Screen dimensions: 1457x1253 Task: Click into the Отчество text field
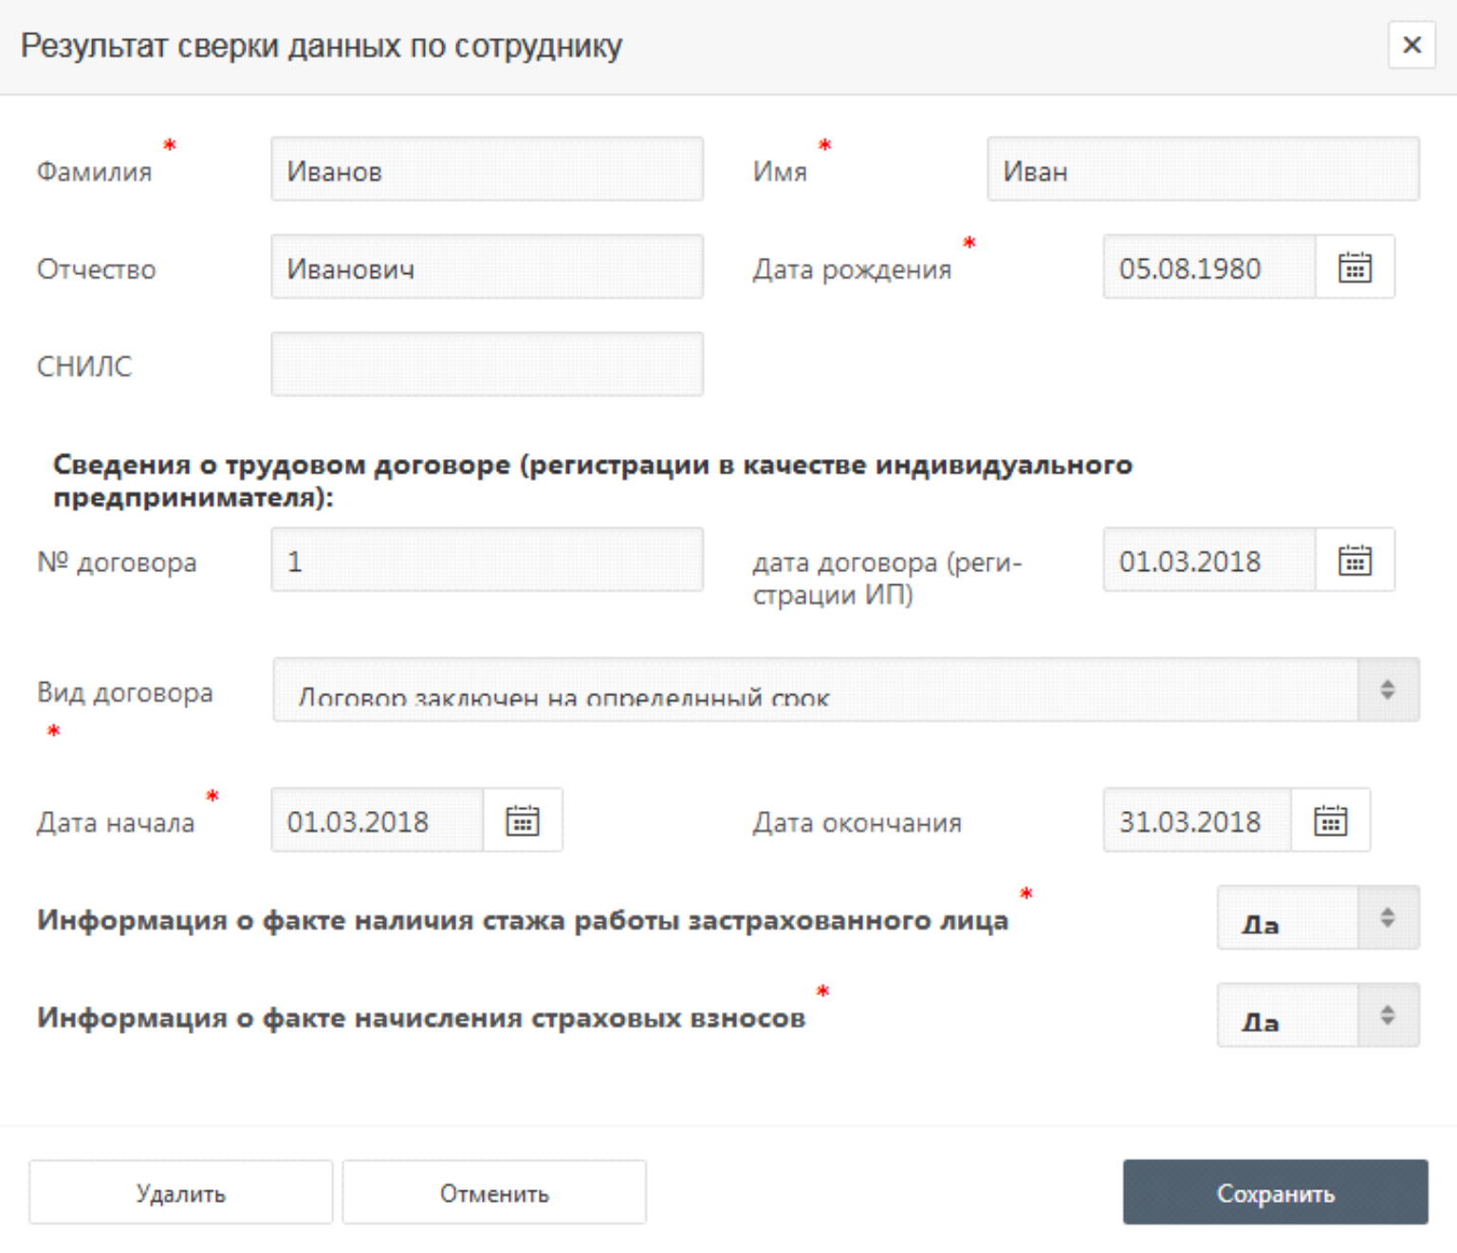487,267
